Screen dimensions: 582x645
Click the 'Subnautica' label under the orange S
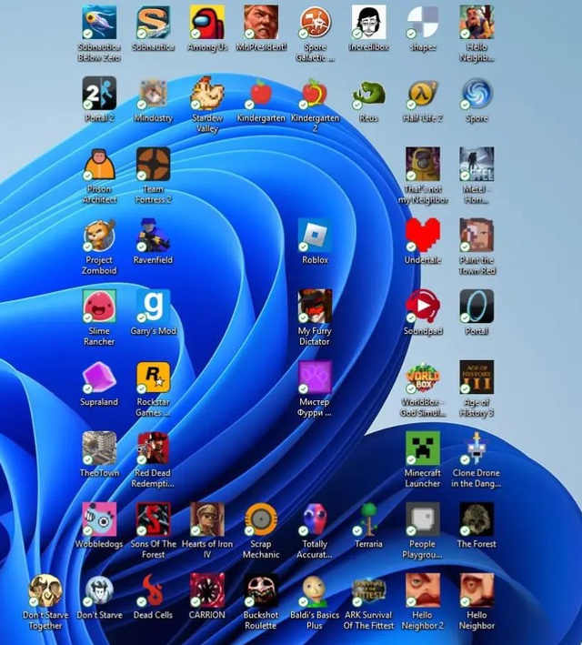[153, 47]
